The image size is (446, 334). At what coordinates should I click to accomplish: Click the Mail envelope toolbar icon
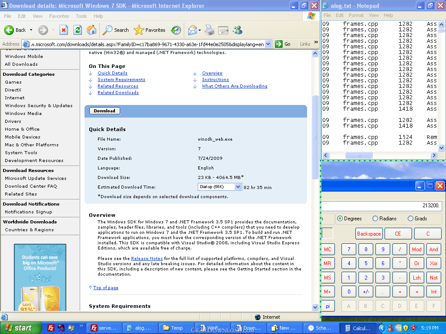point(192,30)
